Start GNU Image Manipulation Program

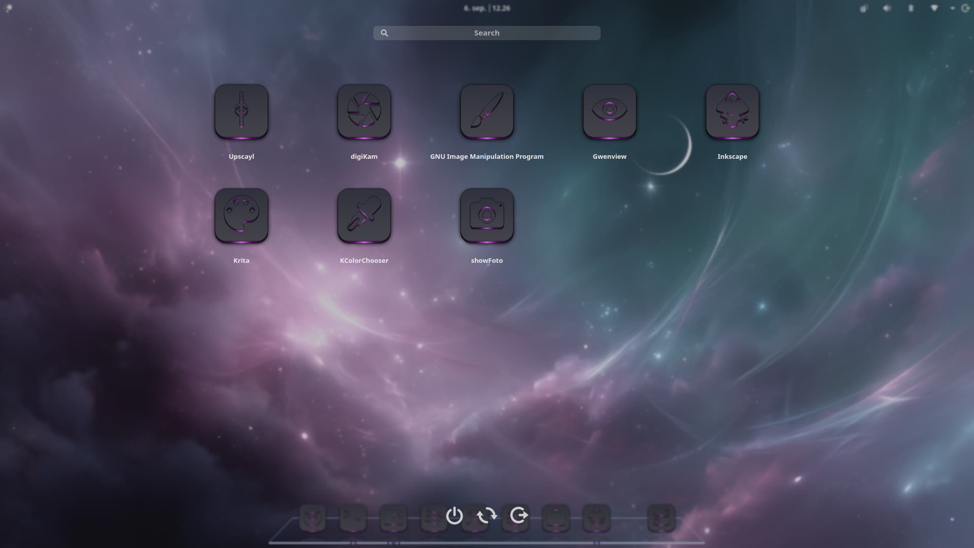[487, 111]
